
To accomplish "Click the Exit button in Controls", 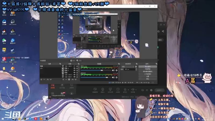I will pyautogui.click(x=148, y=79).
